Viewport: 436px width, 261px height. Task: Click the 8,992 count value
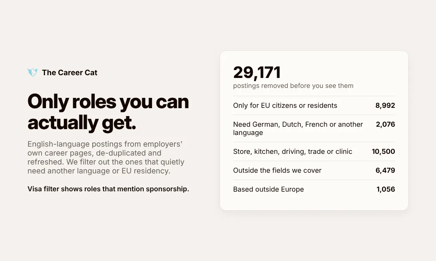[385, 105]
